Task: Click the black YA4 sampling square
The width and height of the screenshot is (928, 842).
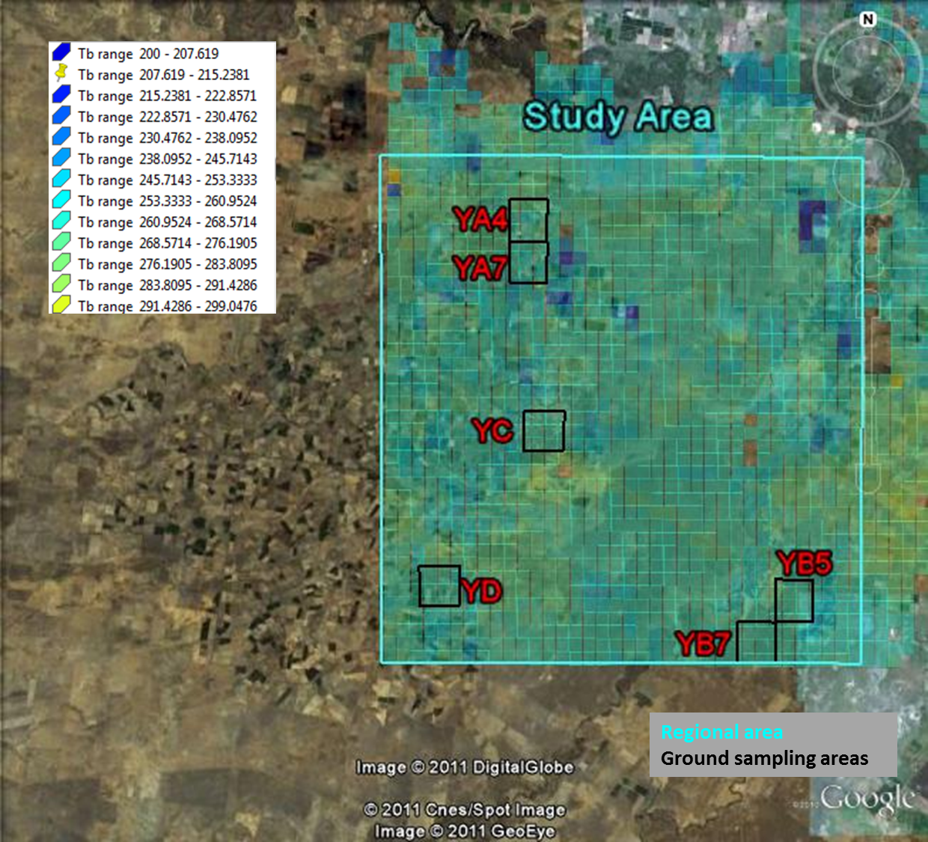Action: (528, 220)
